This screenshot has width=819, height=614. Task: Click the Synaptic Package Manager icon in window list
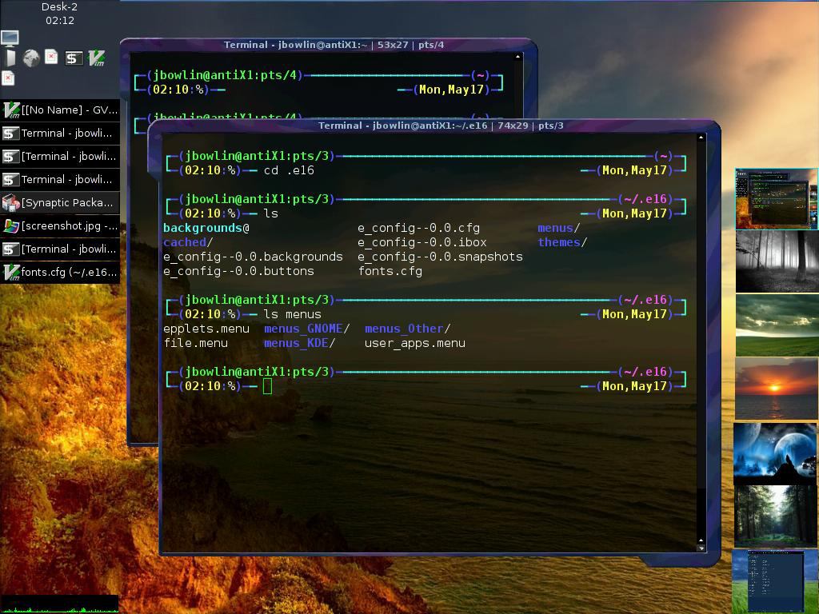click(x=10, y=203)
